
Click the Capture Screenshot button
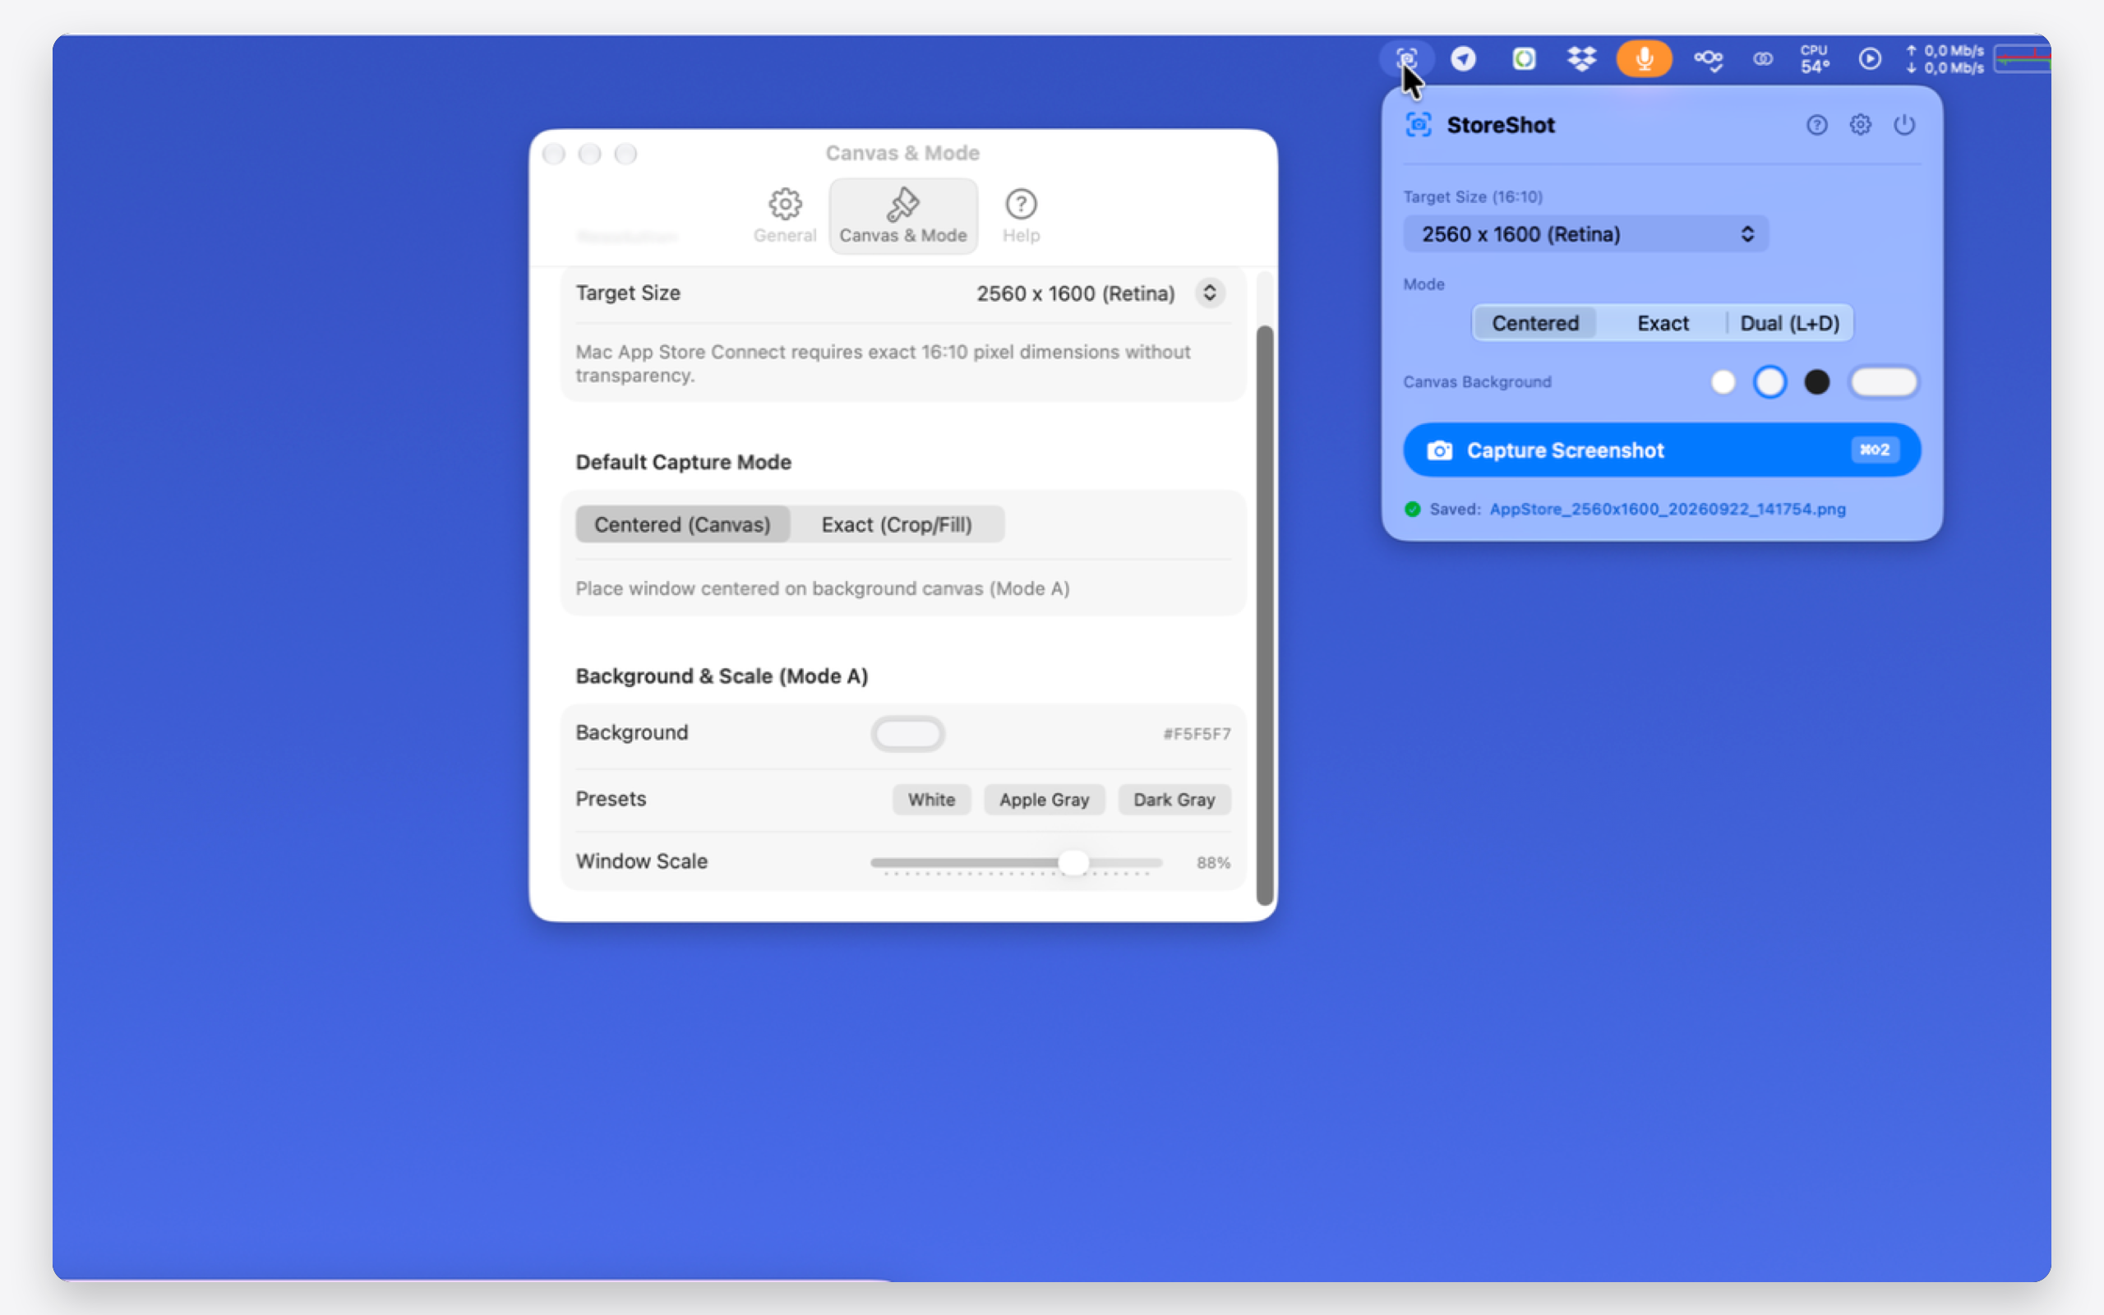[x=1662, y=450]
